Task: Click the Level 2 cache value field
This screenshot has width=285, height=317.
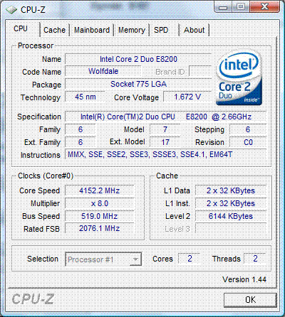Action: point(231,216)
